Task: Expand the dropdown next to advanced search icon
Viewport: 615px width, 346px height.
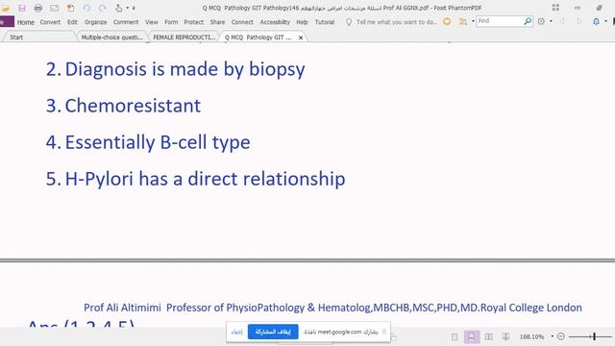Action: 473,21
